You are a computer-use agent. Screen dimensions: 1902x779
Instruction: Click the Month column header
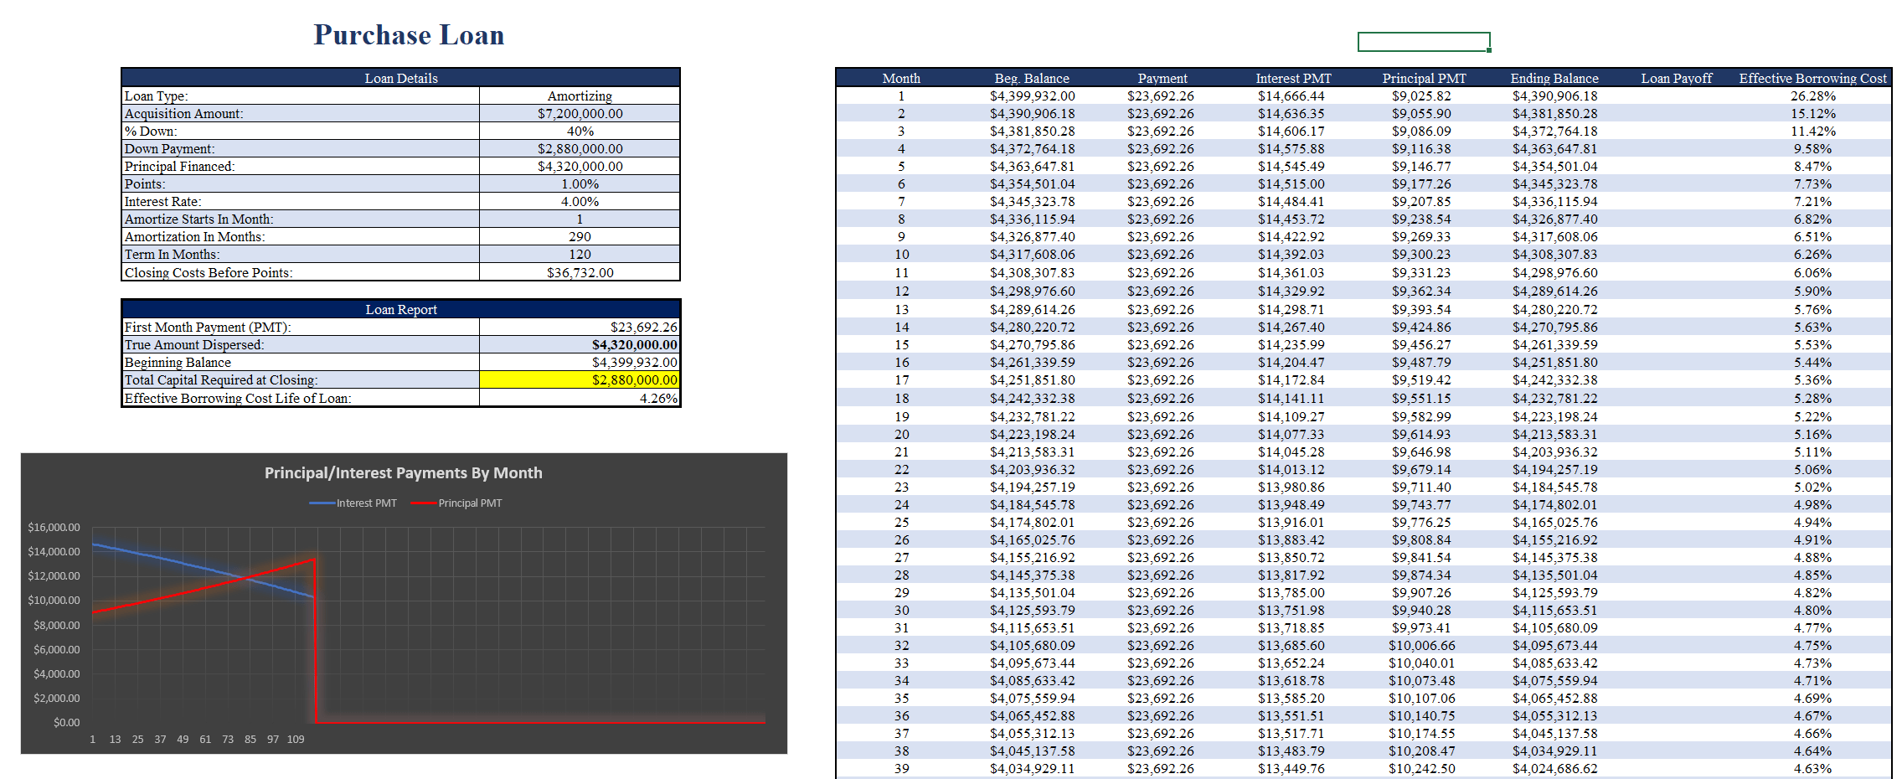pos(900,78)
